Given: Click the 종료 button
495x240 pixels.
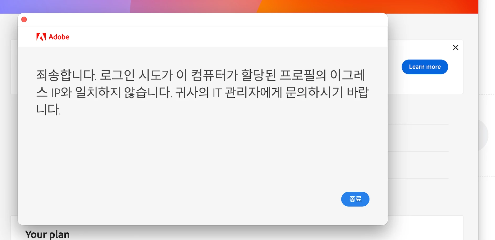Looking at the screenshot, I should (x=355, y=199).
